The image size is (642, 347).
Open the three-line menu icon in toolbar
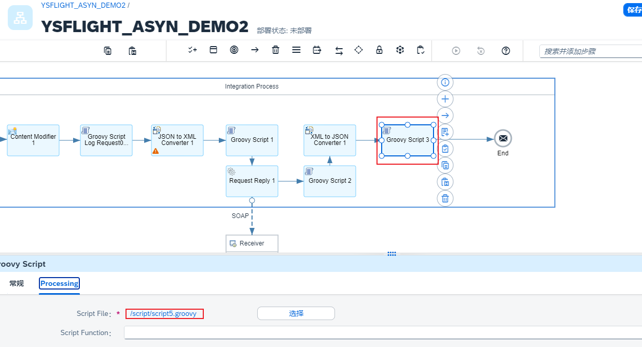tap(296, 50)
